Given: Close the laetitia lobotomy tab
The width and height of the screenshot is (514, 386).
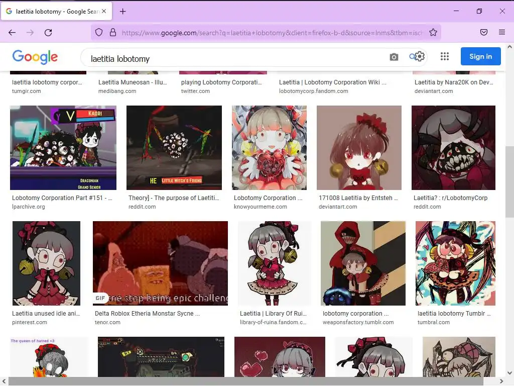Looking at the screenshot, I should pyautogui.click(x=104, y=11).
